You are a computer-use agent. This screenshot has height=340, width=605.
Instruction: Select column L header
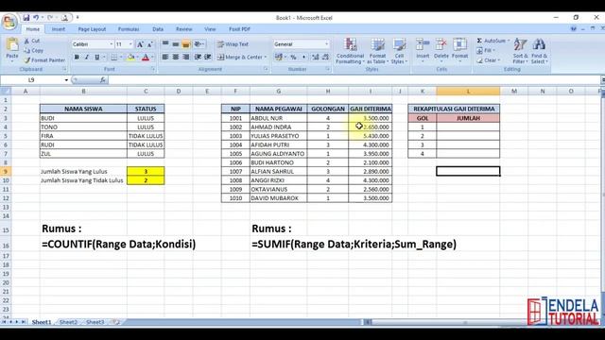coord(468,92)
